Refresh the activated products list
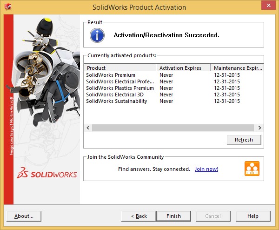Image resolution: width=279 pixels, height=230 pixels. (244, 140)
